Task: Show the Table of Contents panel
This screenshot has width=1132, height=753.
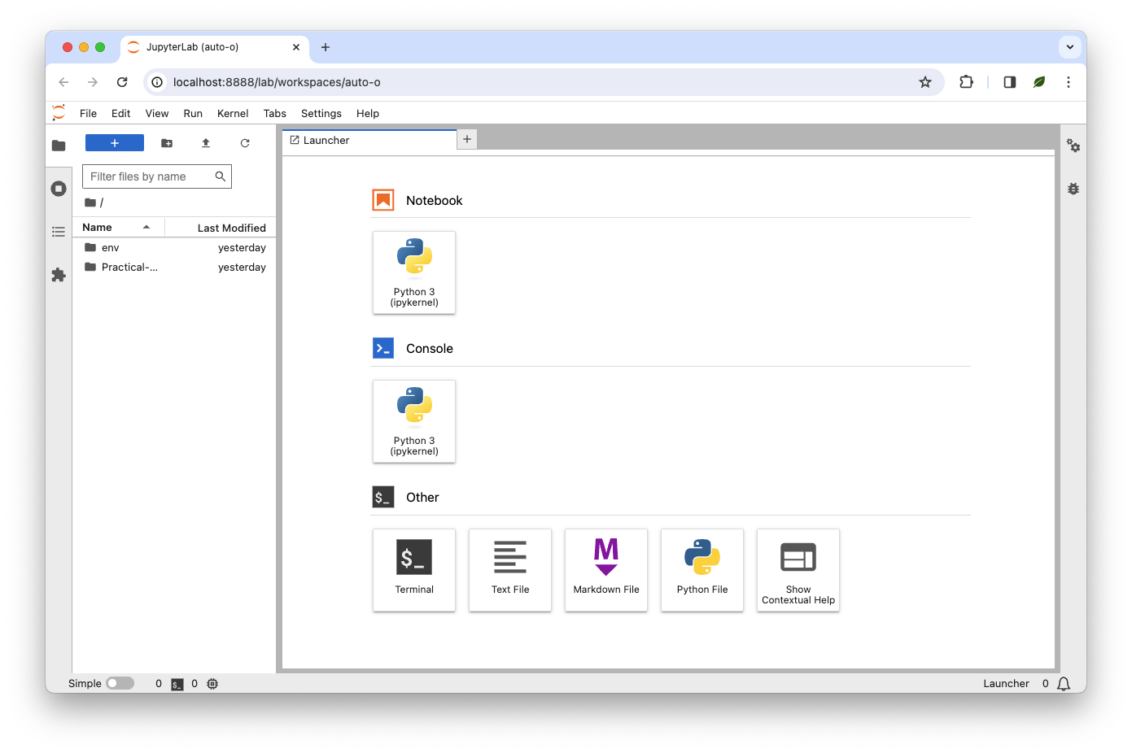Action: pos(59,232)
